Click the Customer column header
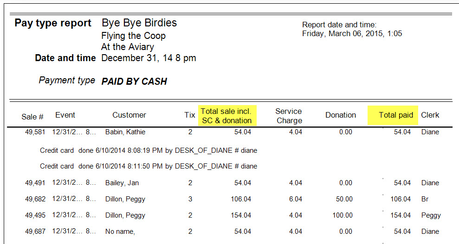459x244 pixels. [x=129, y=115]
